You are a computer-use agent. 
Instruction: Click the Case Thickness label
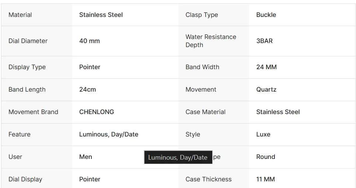coord(209,179)
